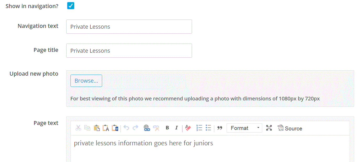Switch to Source view
The height and width of the screenshot is (162, 362).
(x=290, y=128)
